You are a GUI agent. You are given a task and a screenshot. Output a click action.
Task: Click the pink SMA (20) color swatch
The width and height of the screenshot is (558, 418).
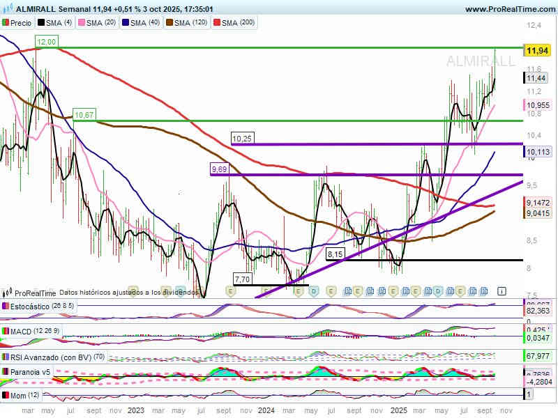[82, 23]
